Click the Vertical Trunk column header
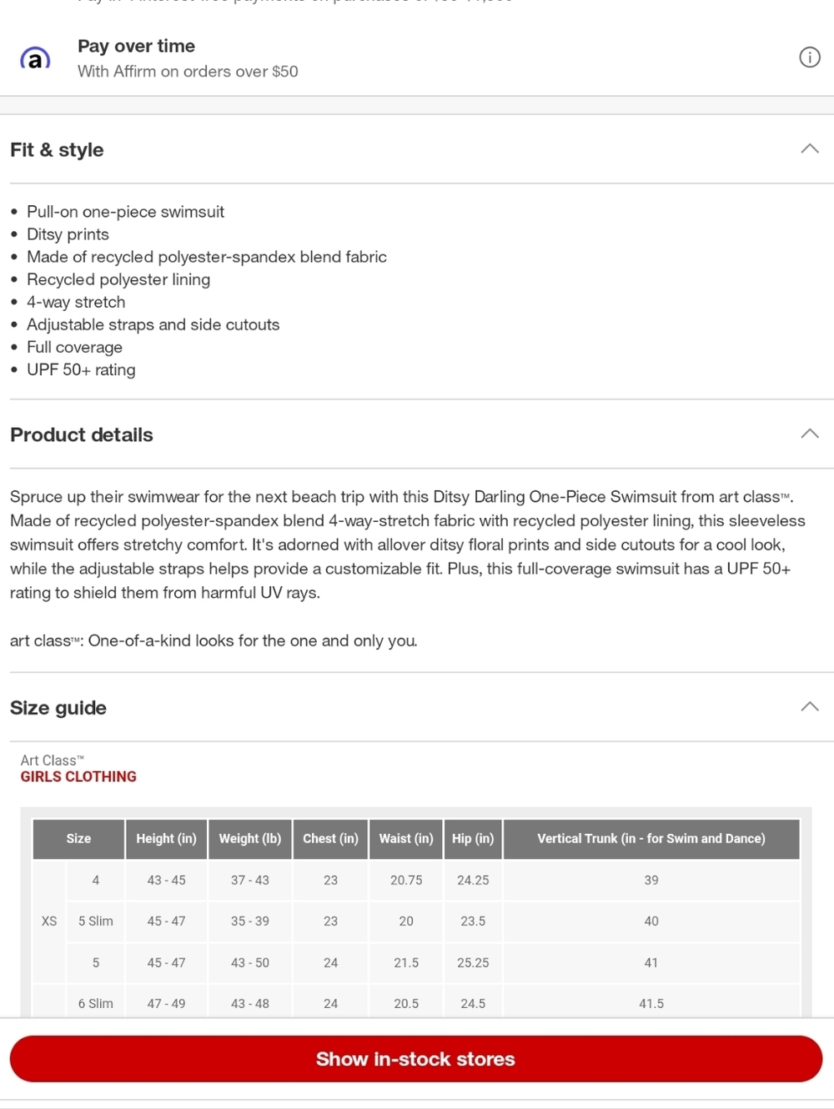Screen dimensions: 834x1109 pyautogui.click(x=651, y=839)
